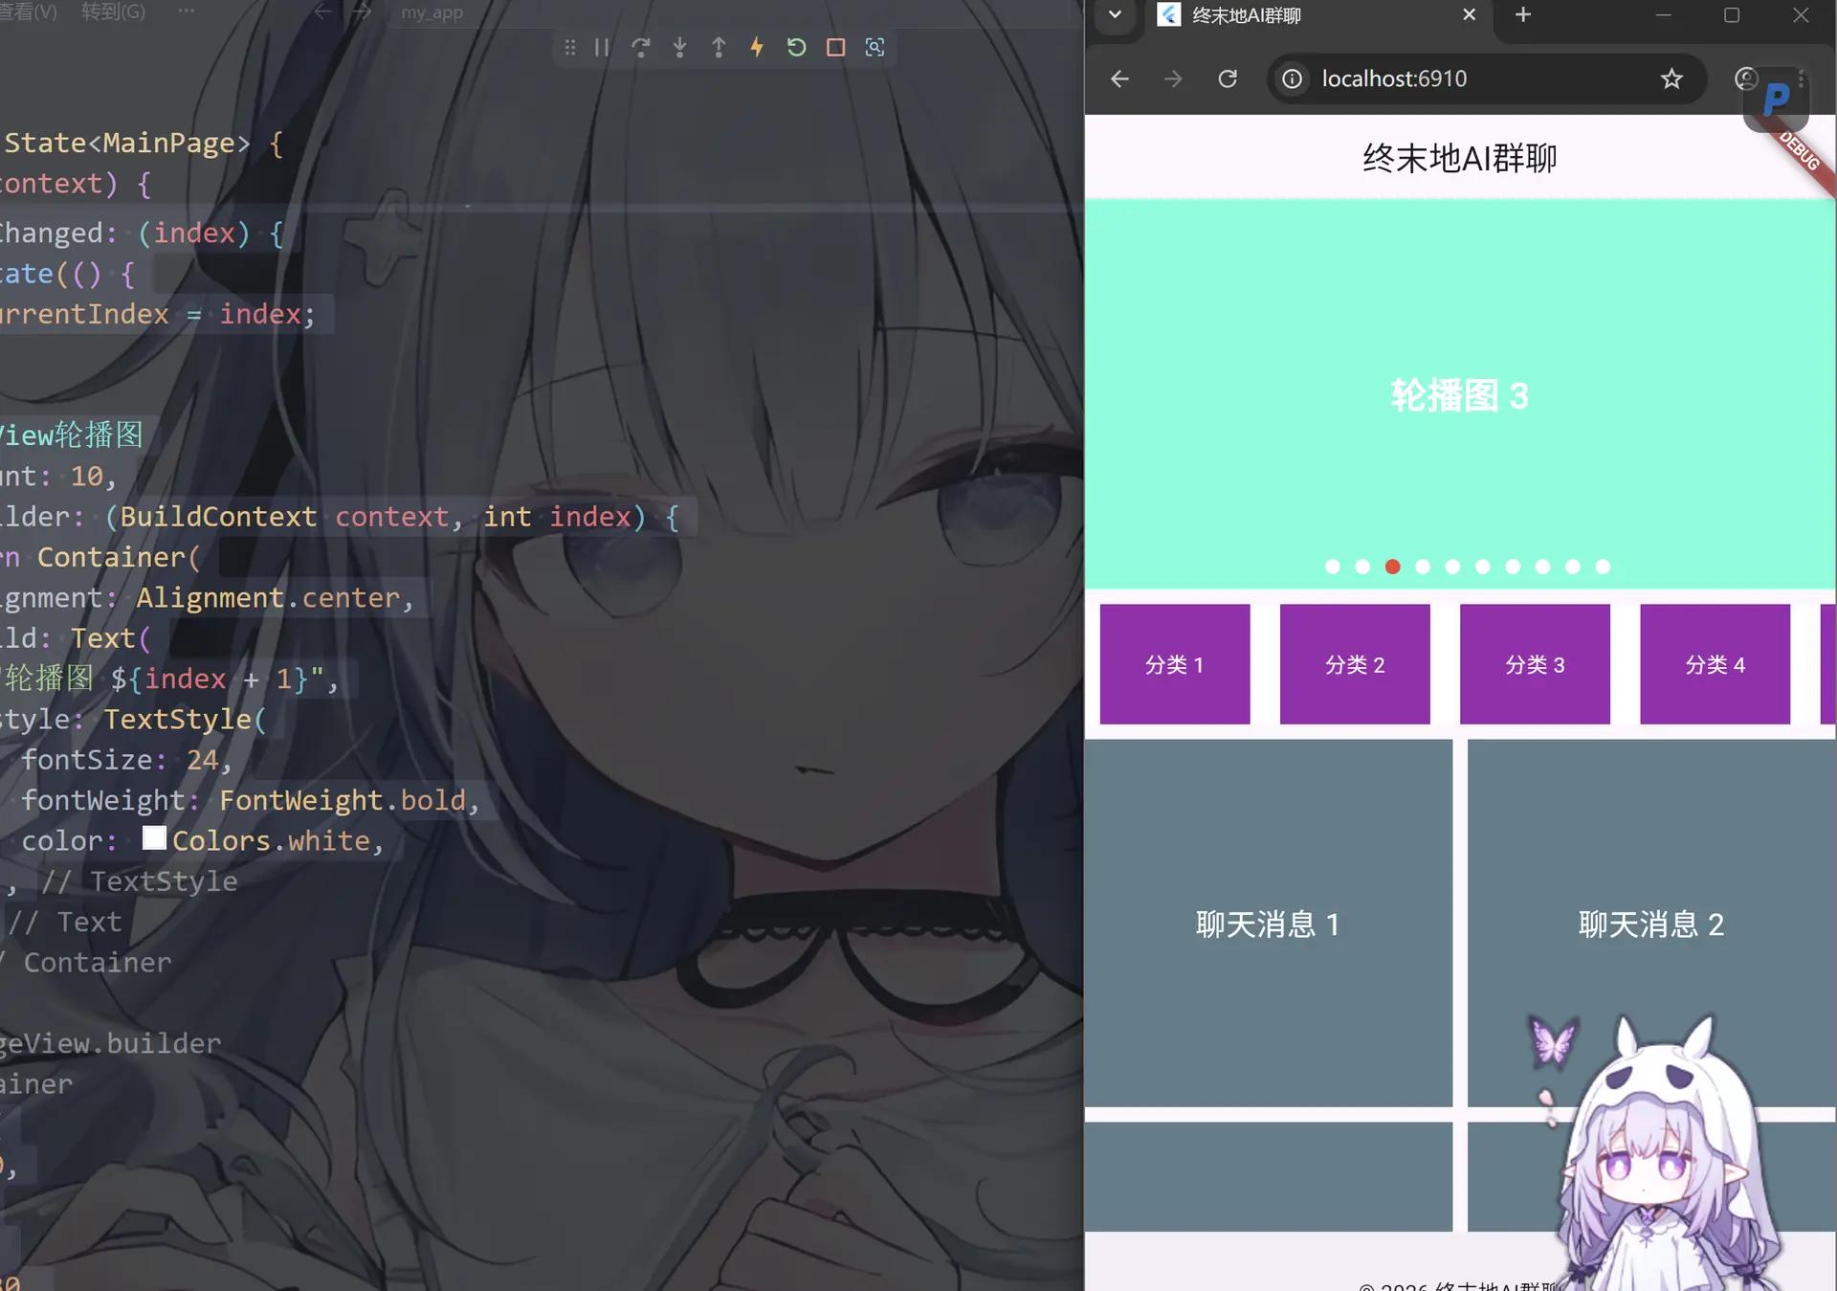
Task: Select the seventh carousel indicator dot
Action: pyautogui.click(x=1513, y=567)
